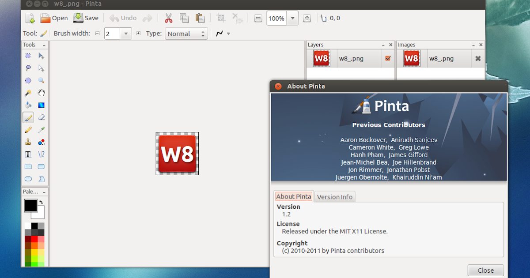The width and height of the screenshot is (530, 278).
Task: Select the Paint Bucket tool
Action: click(28, 105)
